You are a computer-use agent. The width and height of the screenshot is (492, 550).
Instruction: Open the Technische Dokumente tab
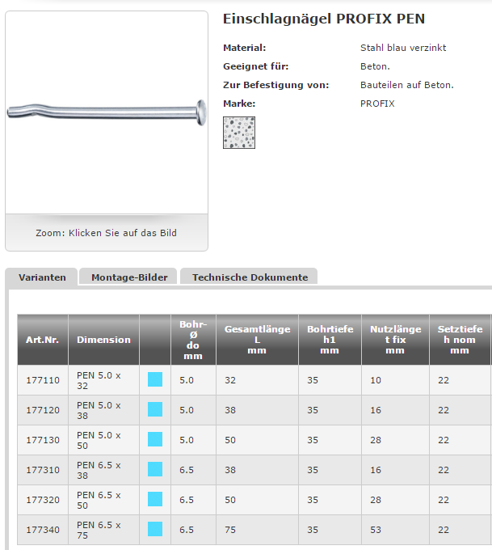pos(250,277)
